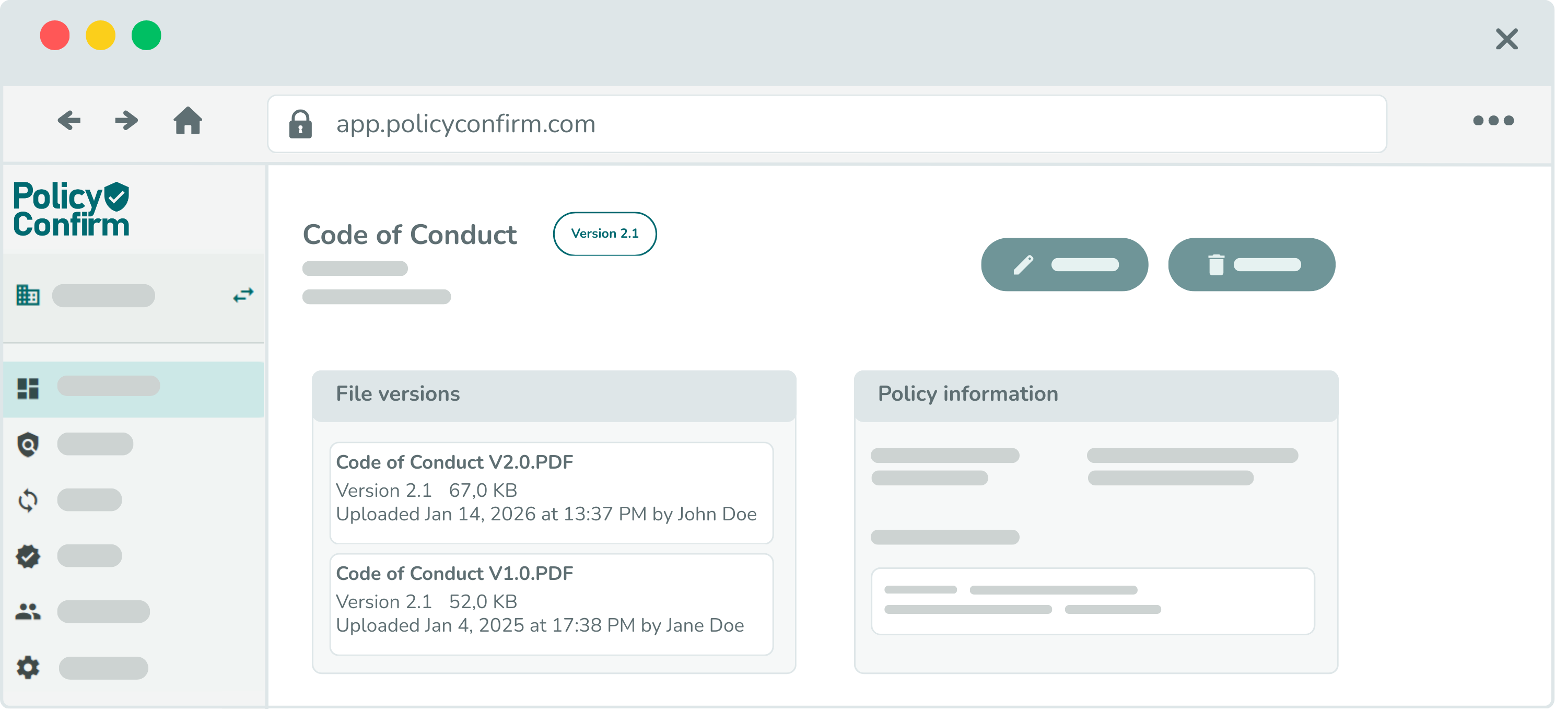Click the PolicyConfirm logo

pyautogui.click(x=71, y=209)
